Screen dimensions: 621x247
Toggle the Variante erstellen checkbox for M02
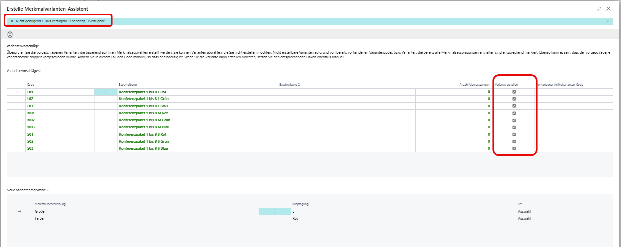click(514, 120)
